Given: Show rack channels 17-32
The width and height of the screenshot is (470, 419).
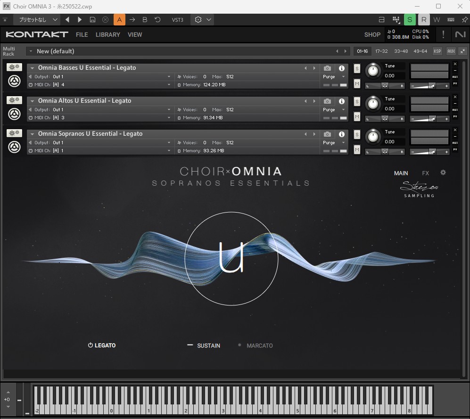Looking at the screenshot, I should 381,51.
